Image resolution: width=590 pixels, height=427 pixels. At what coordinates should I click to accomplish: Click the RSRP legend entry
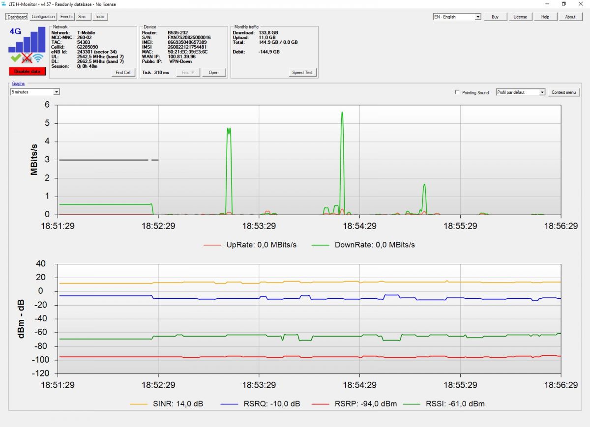355,404
